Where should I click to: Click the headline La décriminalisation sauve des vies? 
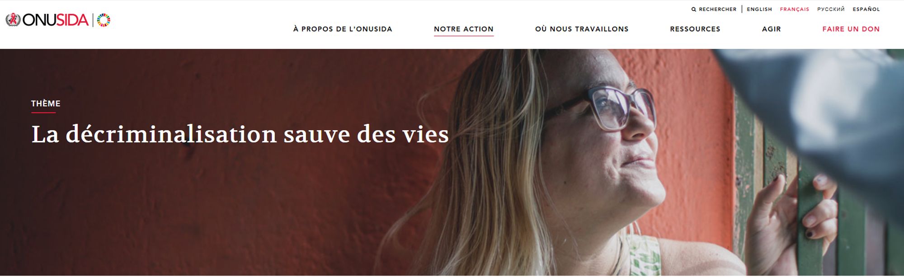(240, 134)
